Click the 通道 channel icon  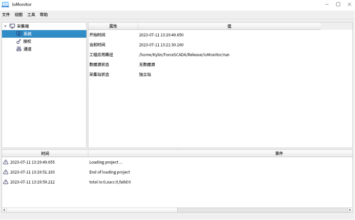pyautogui.click(x=19, y=49)
